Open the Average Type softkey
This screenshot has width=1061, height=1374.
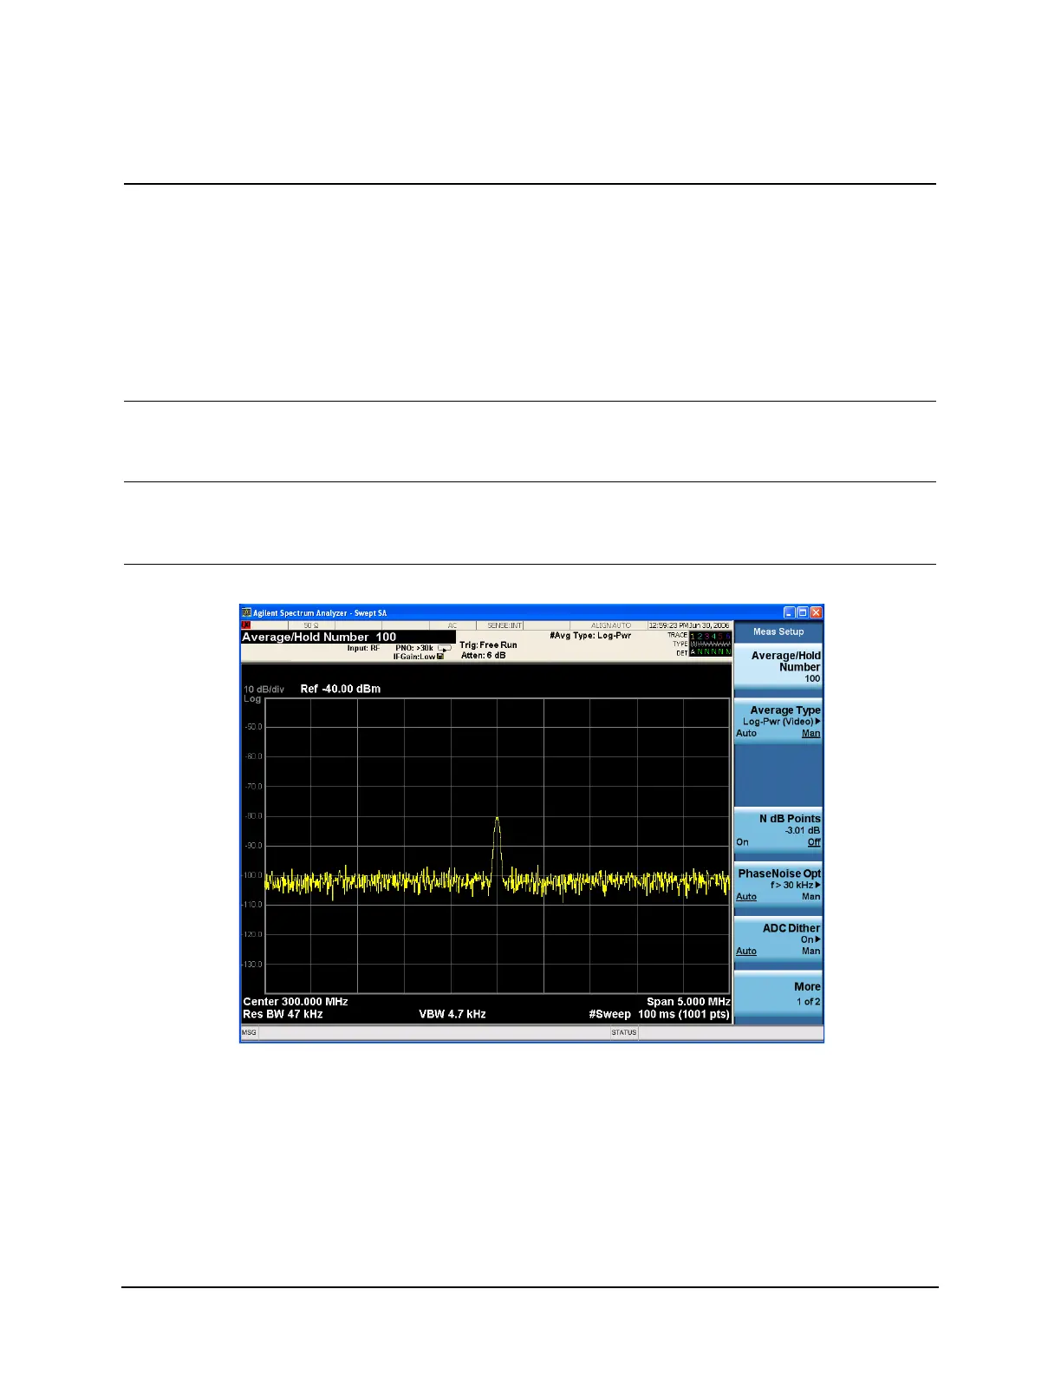tap(778, 722)
